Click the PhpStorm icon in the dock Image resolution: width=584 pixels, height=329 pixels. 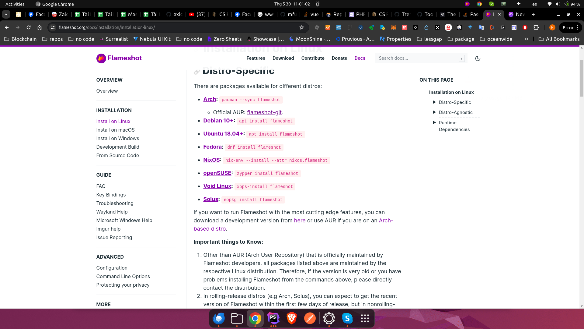pyautogui.click(x=273, y=318)
